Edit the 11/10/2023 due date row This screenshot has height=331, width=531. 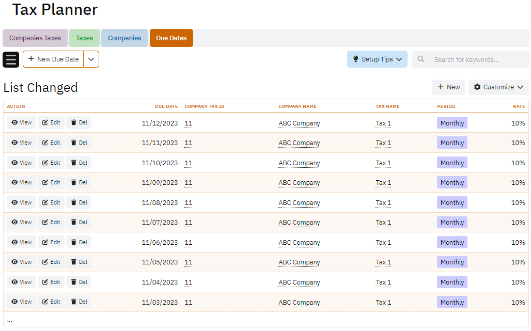(x=51, y=163)
